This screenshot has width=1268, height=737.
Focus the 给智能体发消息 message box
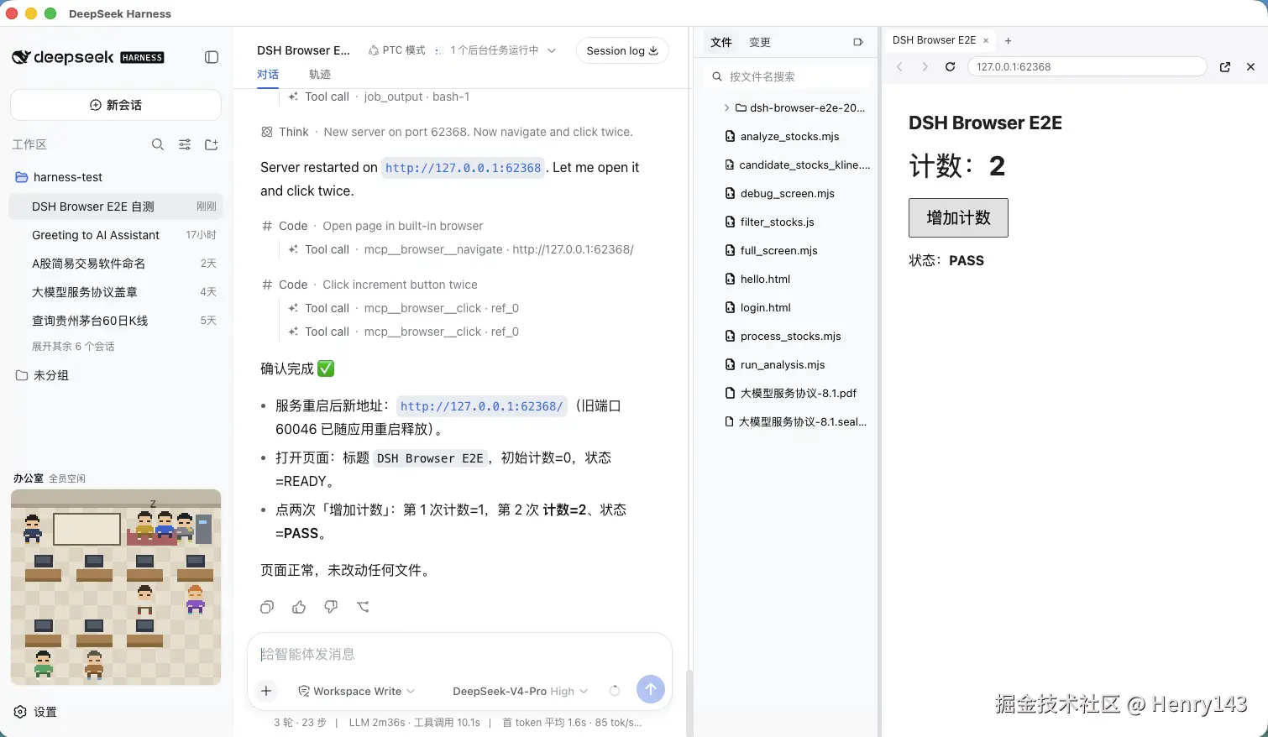pyautogui.click(x=459, y=654)
